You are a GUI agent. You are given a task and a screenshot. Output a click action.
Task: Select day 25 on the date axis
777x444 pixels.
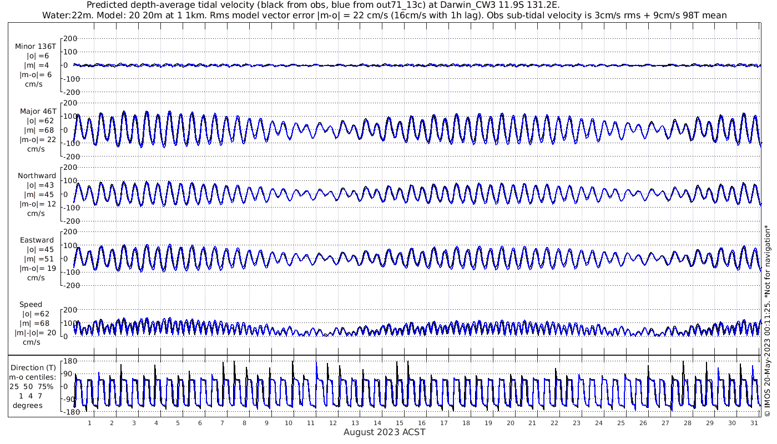point(620,423)
